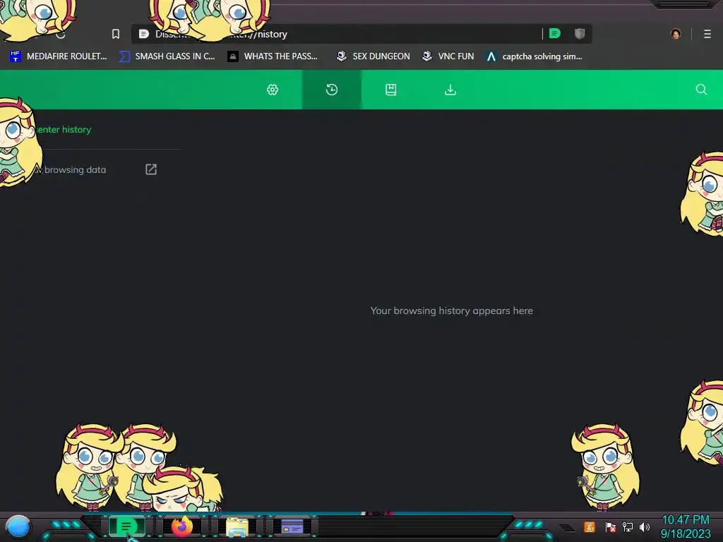Screen dimensions: 723x542
Task: Click the Dissenter history sidebar link
Action: tap(64, 130)
